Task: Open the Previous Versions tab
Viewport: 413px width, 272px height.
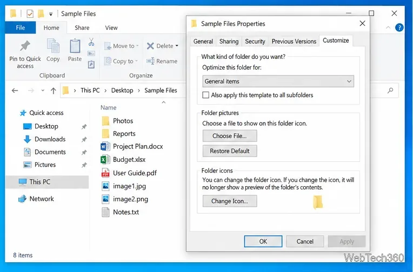Action: tap(294, 42)
